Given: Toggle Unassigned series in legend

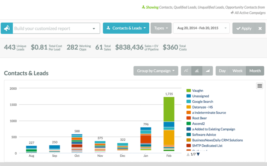Looking at the screenshot, I should click(x=198, y=96).
